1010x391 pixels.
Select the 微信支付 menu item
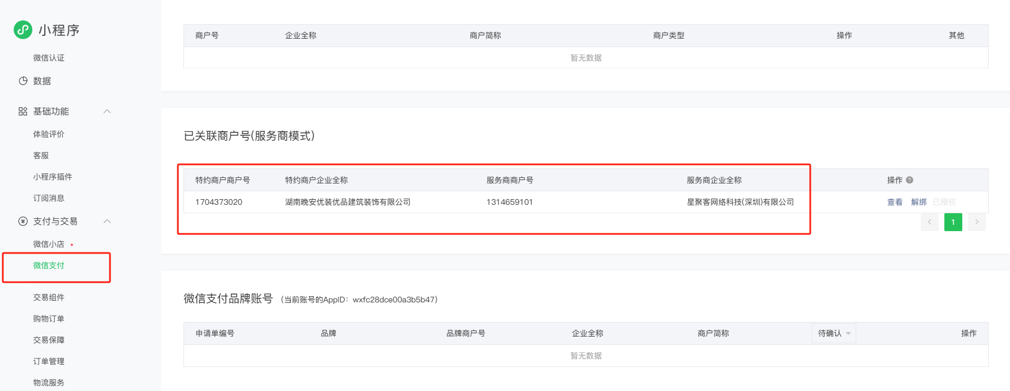click(x=49, y=265)
